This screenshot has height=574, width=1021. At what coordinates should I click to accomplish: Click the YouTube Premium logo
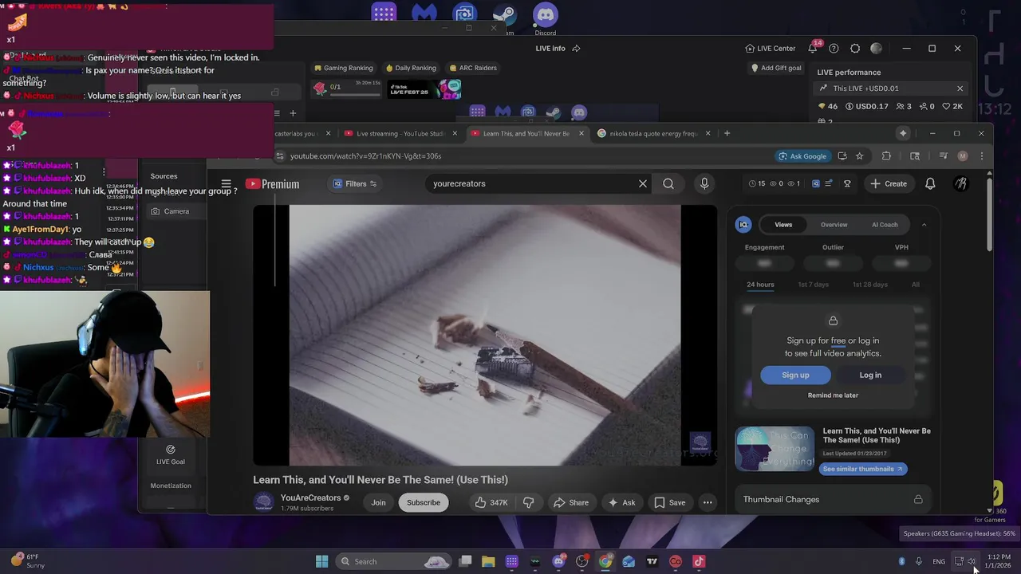pos(272,184)
